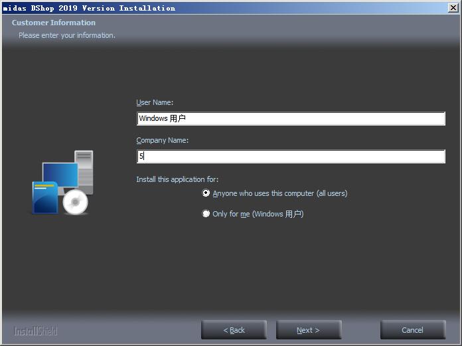Click the 'Install this application for:' label

tap(177, 179)
